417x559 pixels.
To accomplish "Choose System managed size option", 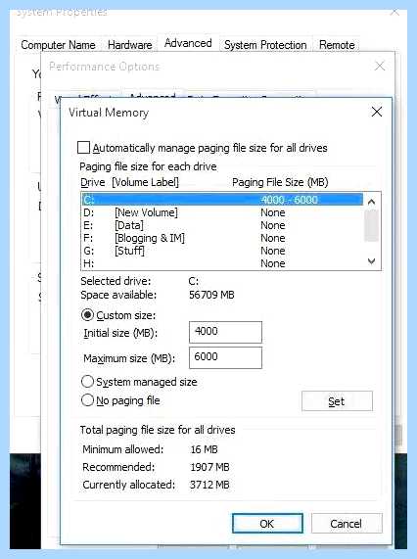I will point(87,382).
